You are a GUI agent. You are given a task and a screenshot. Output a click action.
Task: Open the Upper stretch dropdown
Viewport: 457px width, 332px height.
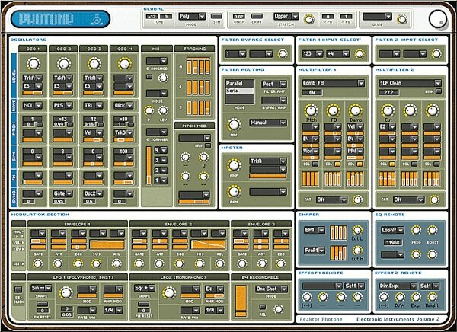point(286,16)
